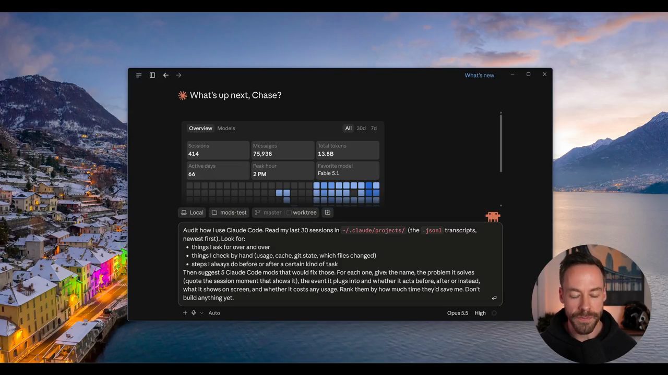This screenshot has width=668, height=375.
Task: Click the circular indicator next to High
Action: click(494, 313)
